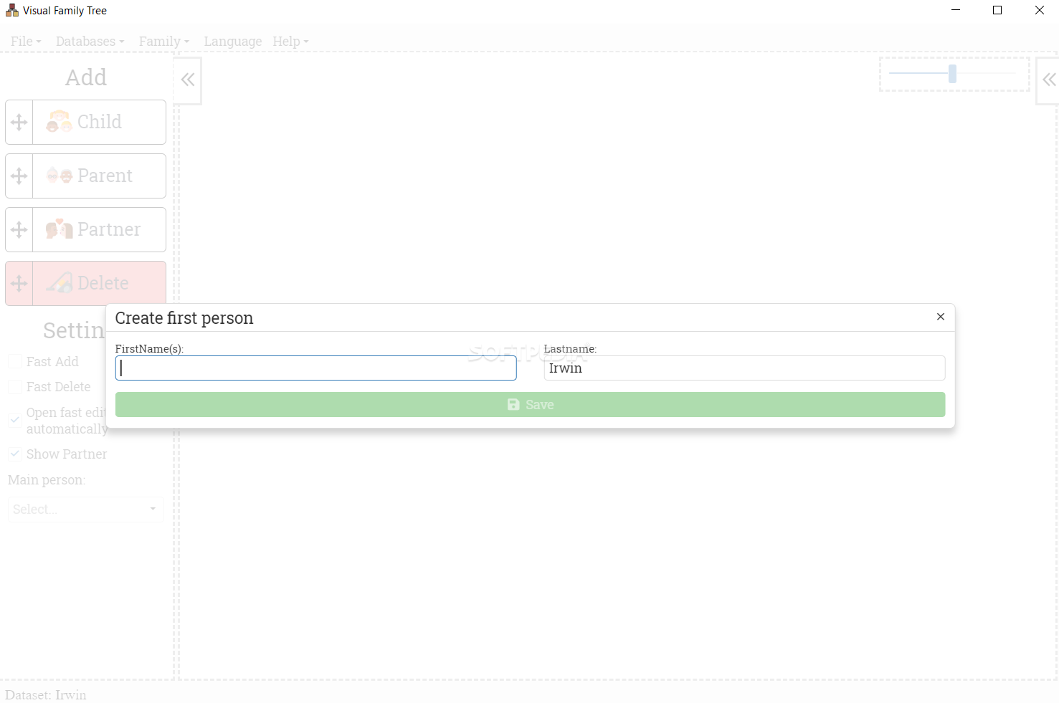Click the Add section heading
This screenshot has width=1059, height=703.
pyautogui.click(x=86, y=77)
